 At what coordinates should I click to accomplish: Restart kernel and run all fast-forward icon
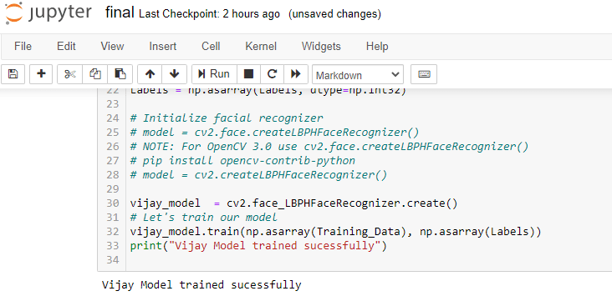coord(296,74)
